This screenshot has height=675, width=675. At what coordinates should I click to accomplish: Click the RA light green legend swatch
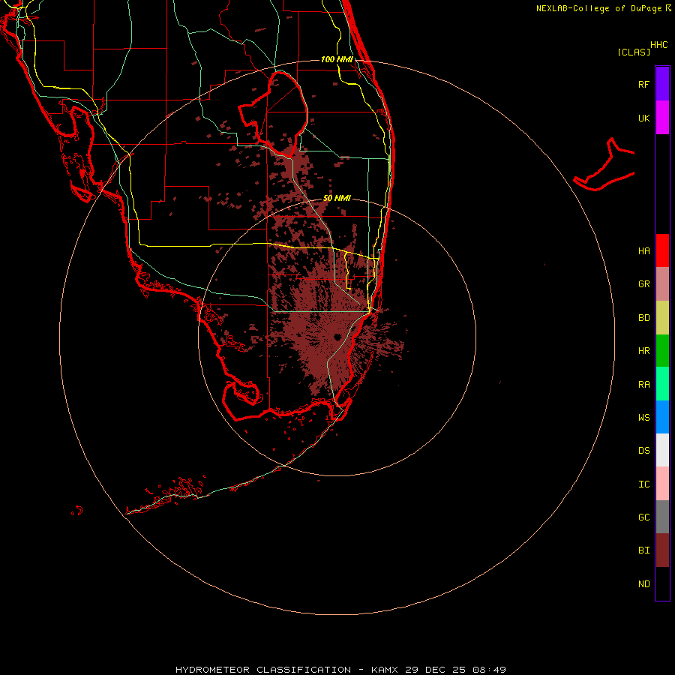662,384
